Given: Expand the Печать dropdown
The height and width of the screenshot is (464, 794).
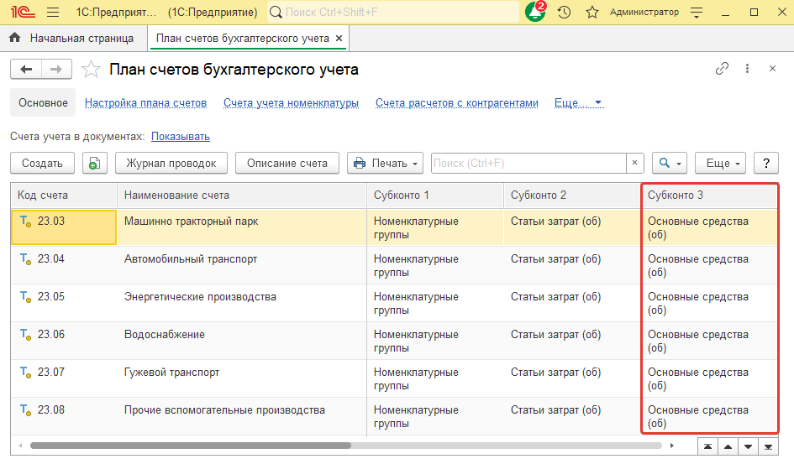Looking at the screenshot, I should [385, 164].
